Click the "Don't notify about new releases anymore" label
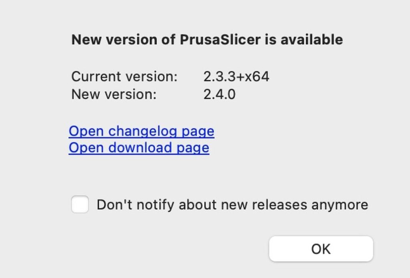This screenshot has width=410, height=278. point(232,205)
